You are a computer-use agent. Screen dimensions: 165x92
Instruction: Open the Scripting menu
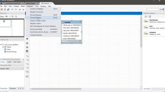43,6
